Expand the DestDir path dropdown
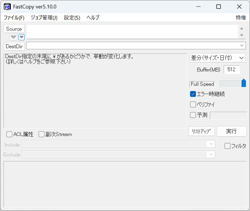This screenshot has height=211, width=250. click(x=242, y=45)
